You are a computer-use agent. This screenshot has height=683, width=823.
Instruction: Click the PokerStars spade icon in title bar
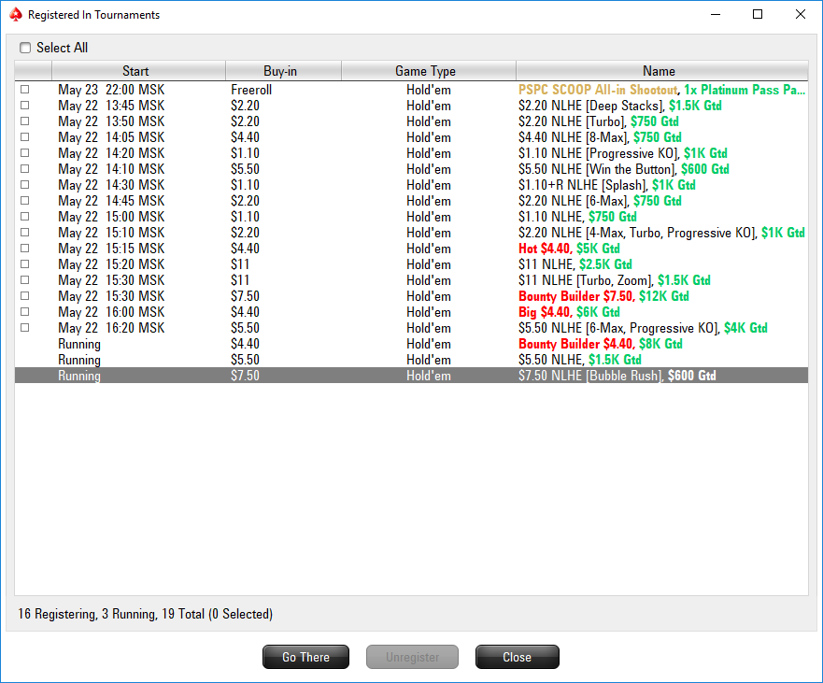16,15
